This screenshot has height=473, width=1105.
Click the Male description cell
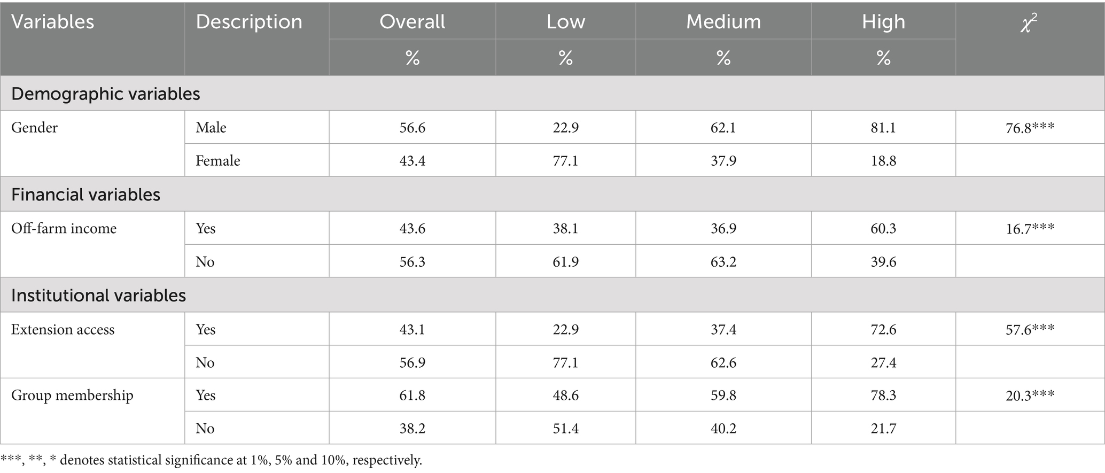pyautogui.click(x=211, y=128)
